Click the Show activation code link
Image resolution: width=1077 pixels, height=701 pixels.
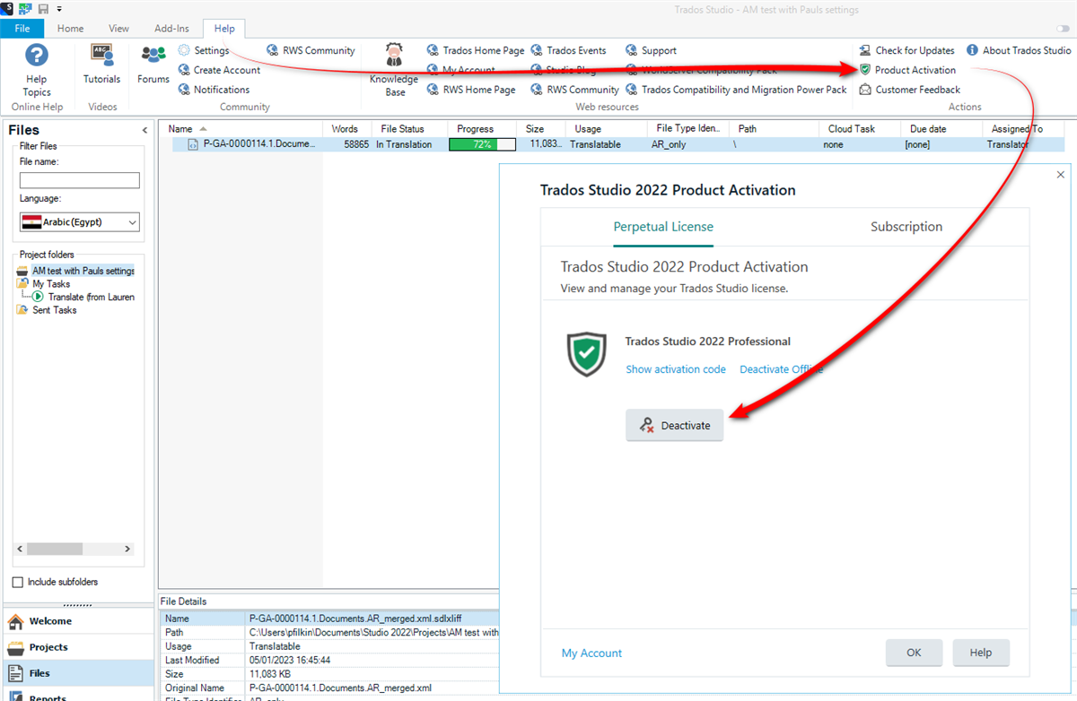click(675, 368)
